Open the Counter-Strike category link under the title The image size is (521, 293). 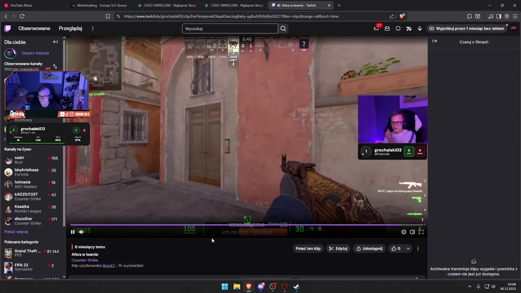point(85,260)
